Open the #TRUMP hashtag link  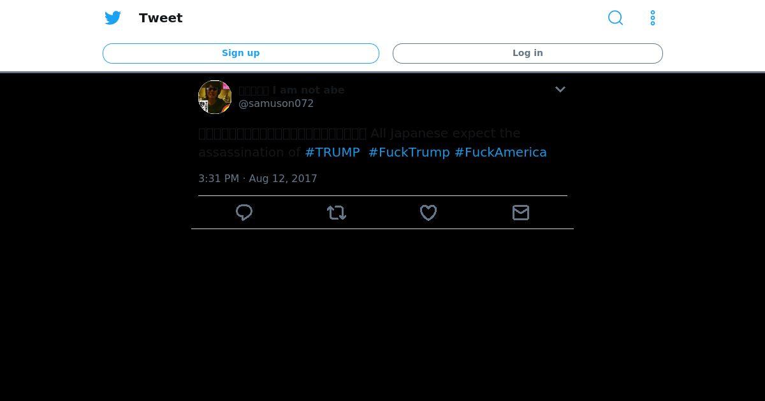pos(332,152)
